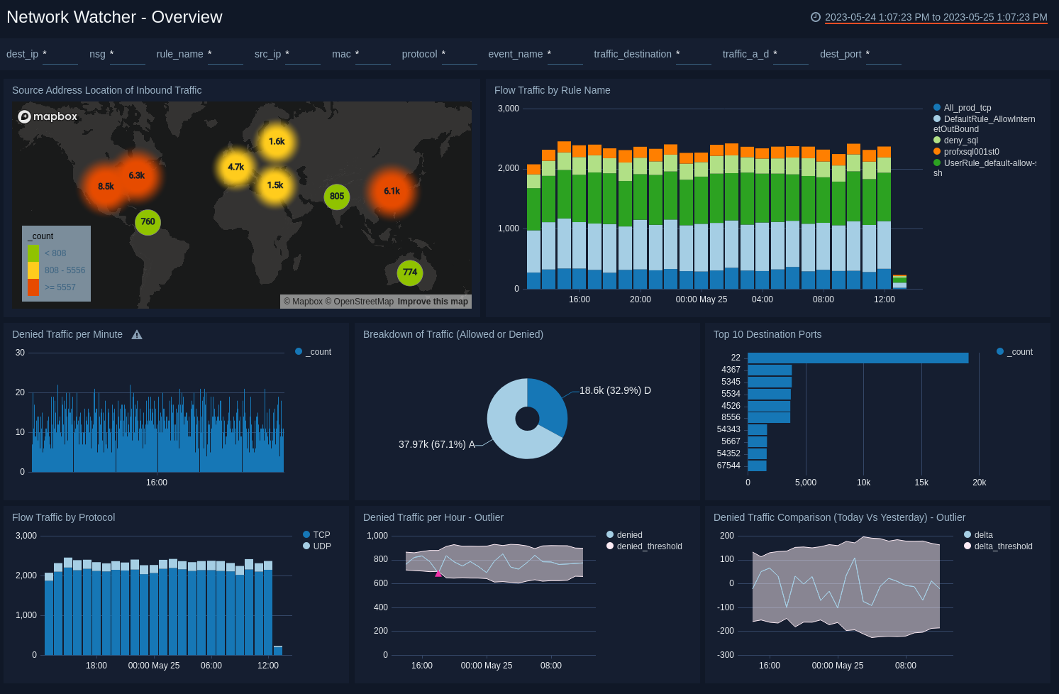Click the 1.6k cluster on the map

277,142
